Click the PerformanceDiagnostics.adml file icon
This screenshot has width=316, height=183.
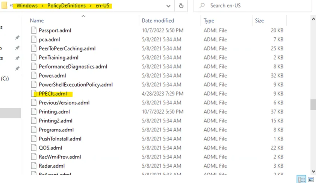click(34, 66)
